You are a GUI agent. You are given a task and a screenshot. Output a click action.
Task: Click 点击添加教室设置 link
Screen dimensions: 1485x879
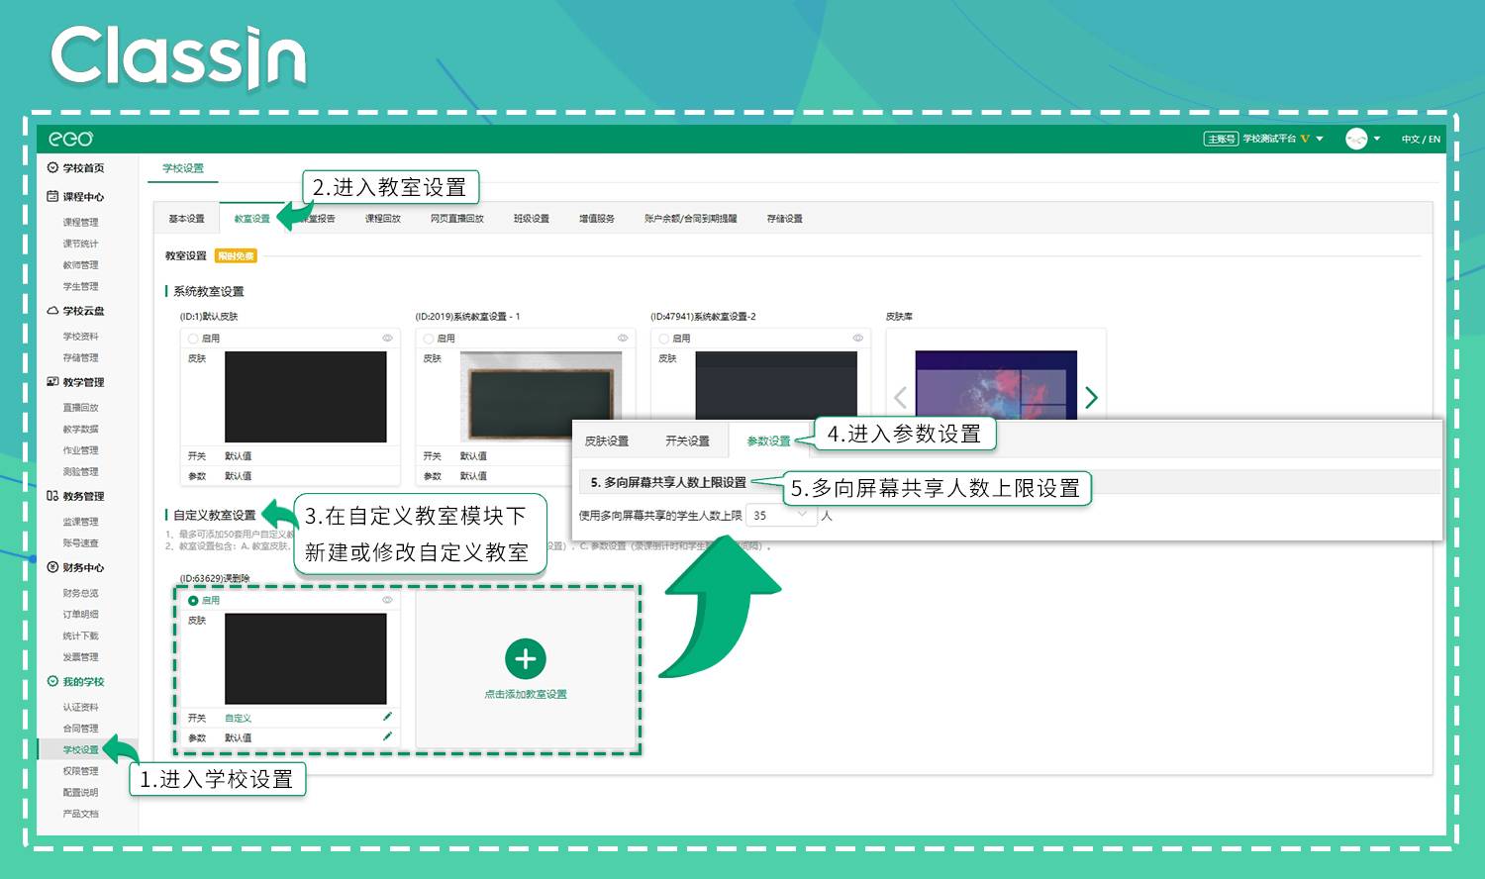click(526, 694)
